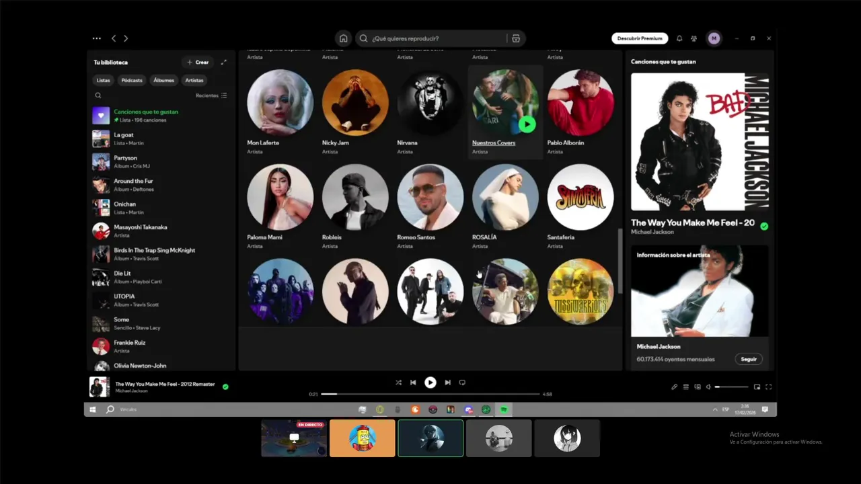Screen dimensions: 861x484
Task: Select the Álbumes filter chip
Action: tap(163, 80)
